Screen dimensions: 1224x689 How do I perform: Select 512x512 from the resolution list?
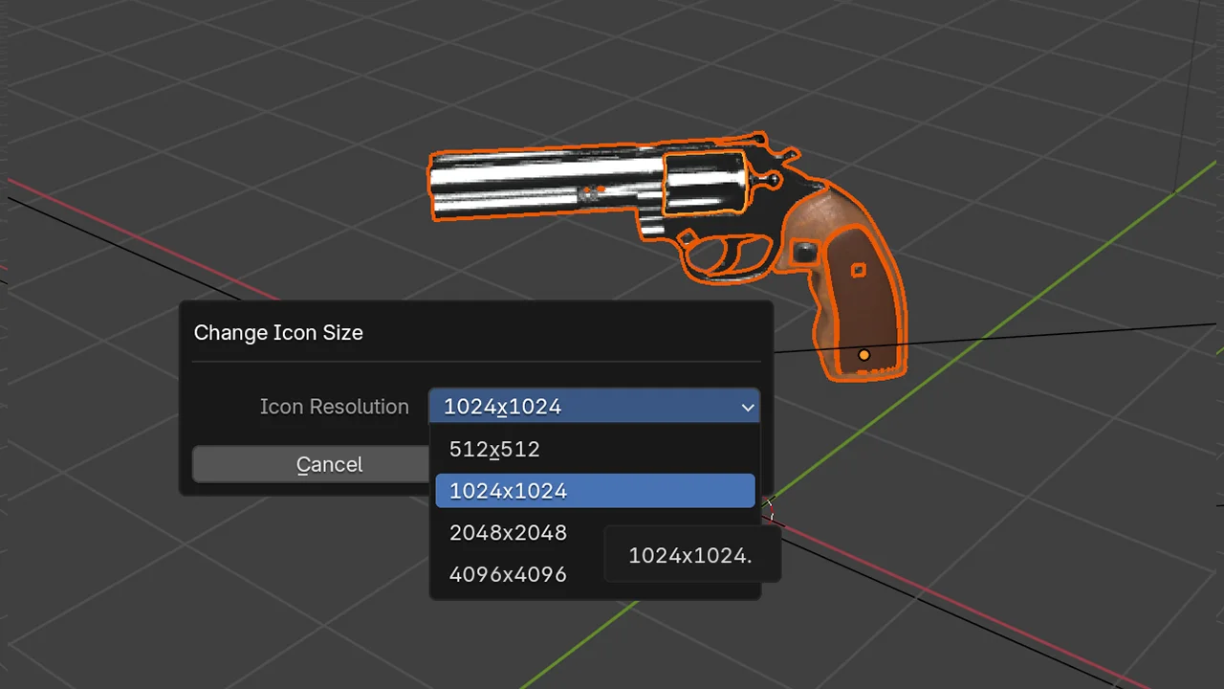[x=494, y=449]
